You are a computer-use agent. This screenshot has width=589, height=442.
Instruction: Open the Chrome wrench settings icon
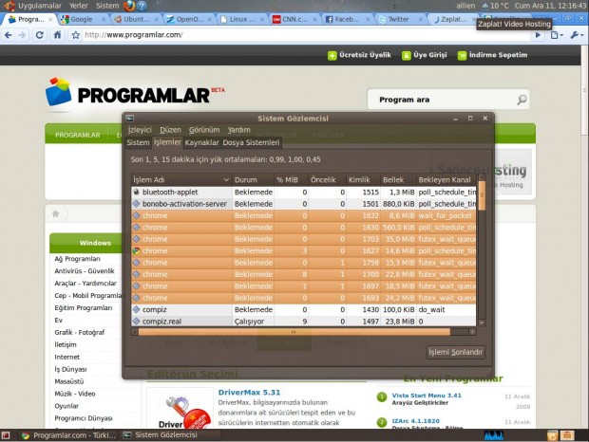coord(577,35)
